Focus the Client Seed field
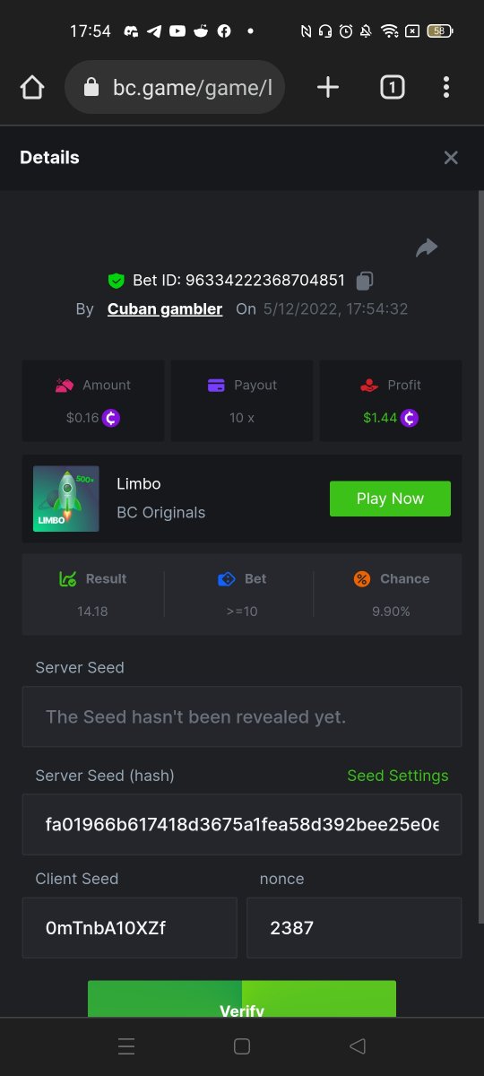Viewport: 484px width, 1076px height. tap(130, 928)
